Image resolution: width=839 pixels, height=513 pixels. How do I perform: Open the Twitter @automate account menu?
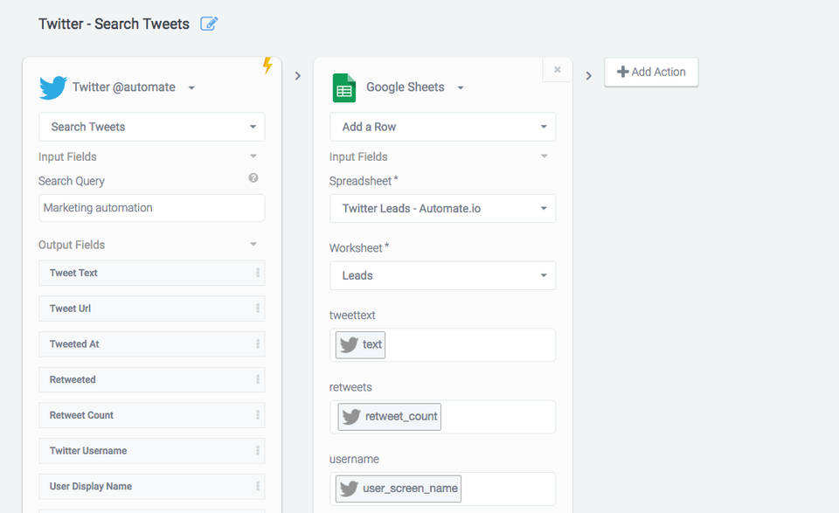coord(191,87)
